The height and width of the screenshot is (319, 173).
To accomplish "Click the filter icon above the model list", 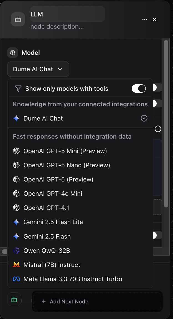I will [18, 88].
